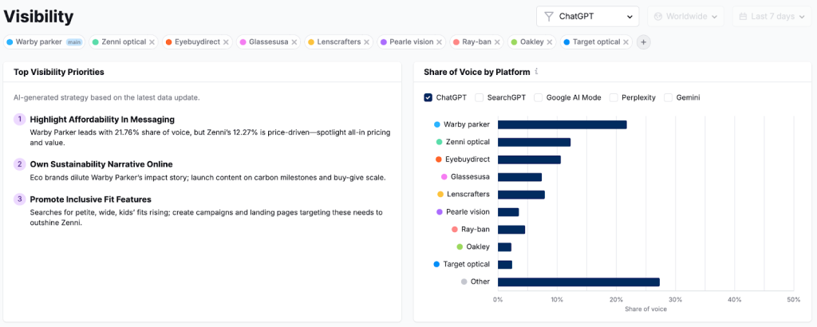Remove Ray-ban from the comparison
Viewport: 817px width, 327px height.
(x=498, y=42)
